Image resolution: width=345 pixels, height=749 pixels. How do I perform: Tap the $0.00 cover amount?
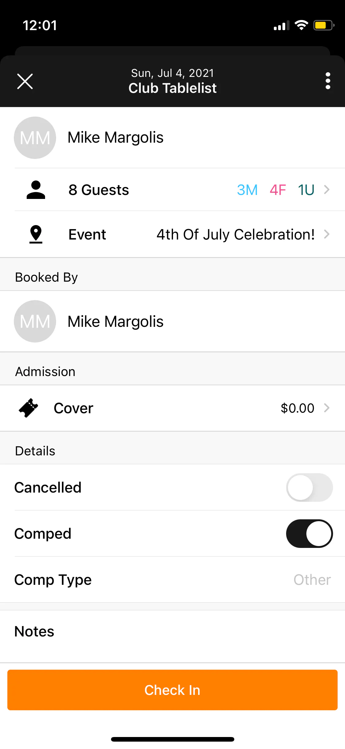[297, 408]
